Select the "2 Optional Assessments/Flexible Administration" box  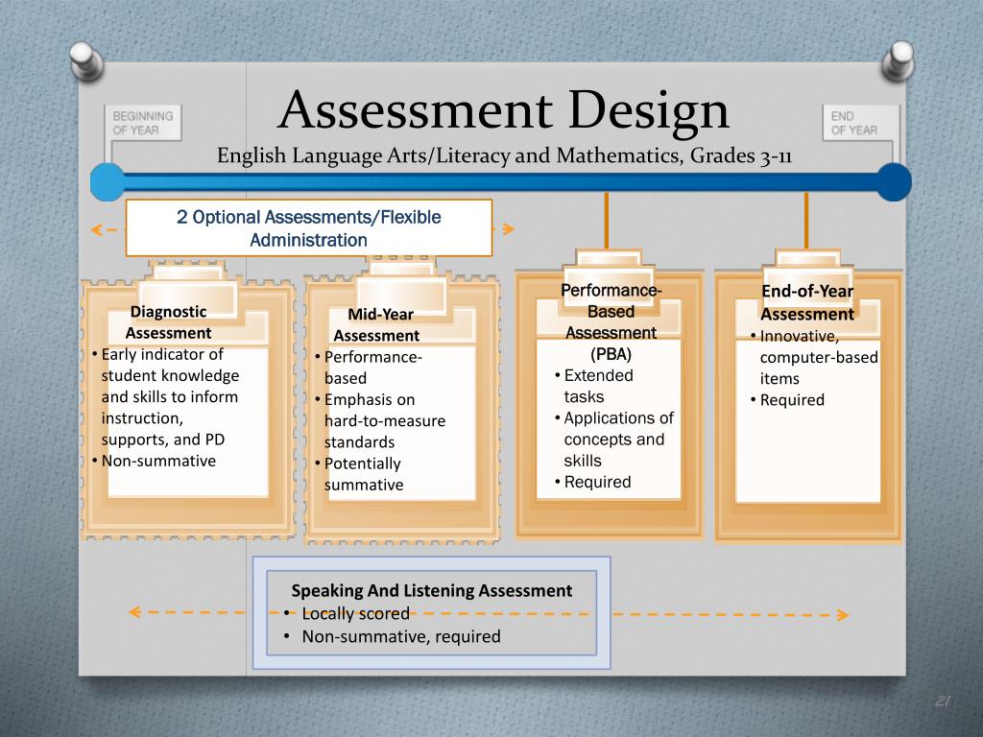click(309, 228)
